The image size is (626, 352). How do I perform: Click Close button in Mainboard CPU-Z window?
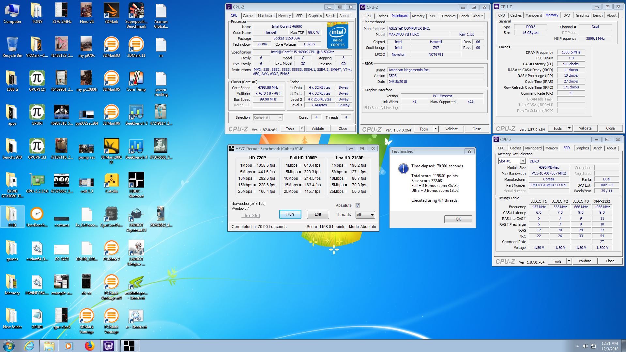477,129
